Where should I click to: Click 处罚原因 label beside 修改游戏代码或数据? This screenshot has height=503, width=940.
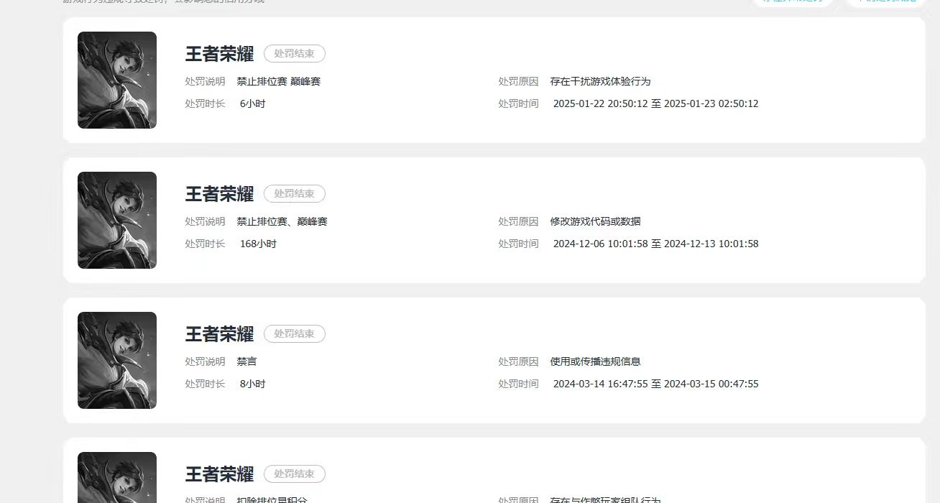click(519, 221)
